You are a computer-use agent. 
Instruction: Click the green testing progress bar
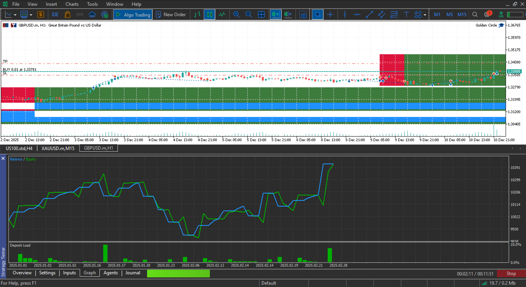178,274
